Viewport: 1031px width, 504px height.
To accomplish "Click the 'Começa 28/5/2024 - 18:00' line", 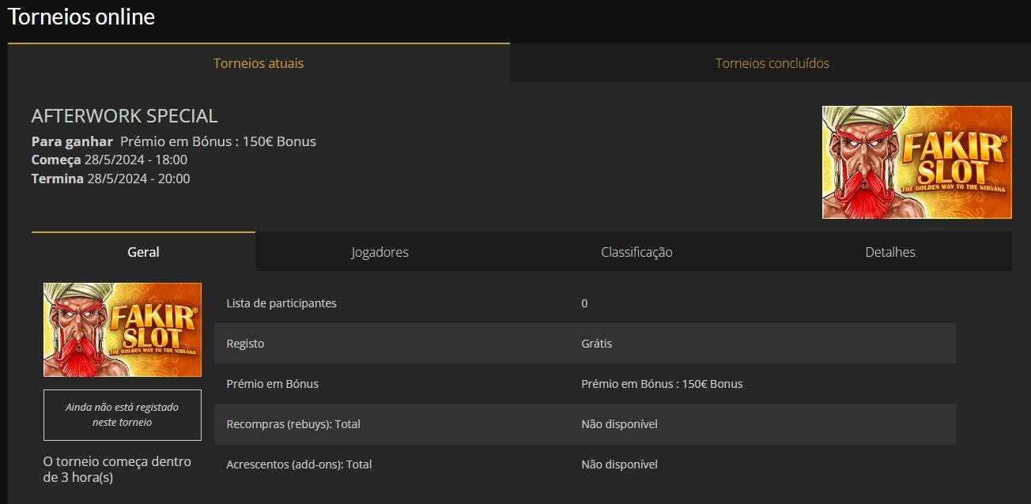I will [x=109, y=160].
